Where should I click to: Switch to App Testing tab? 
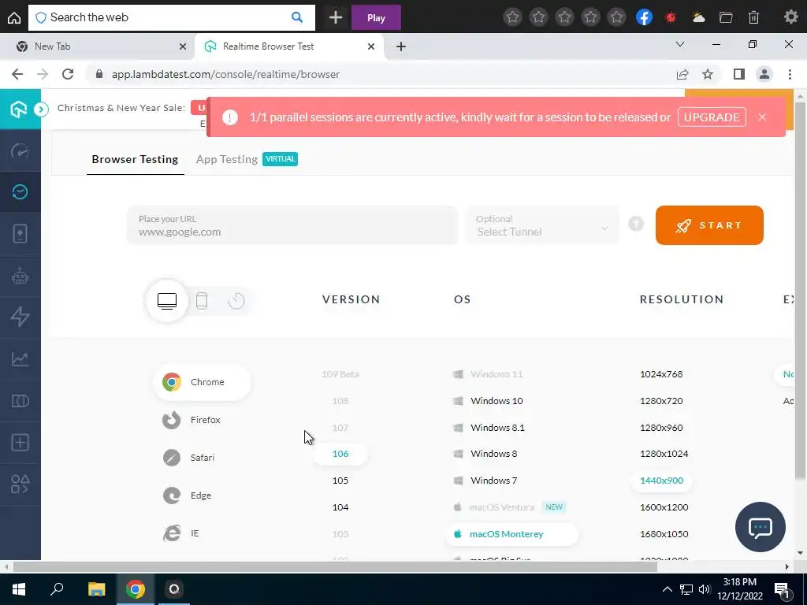click(x=226, y=159)
